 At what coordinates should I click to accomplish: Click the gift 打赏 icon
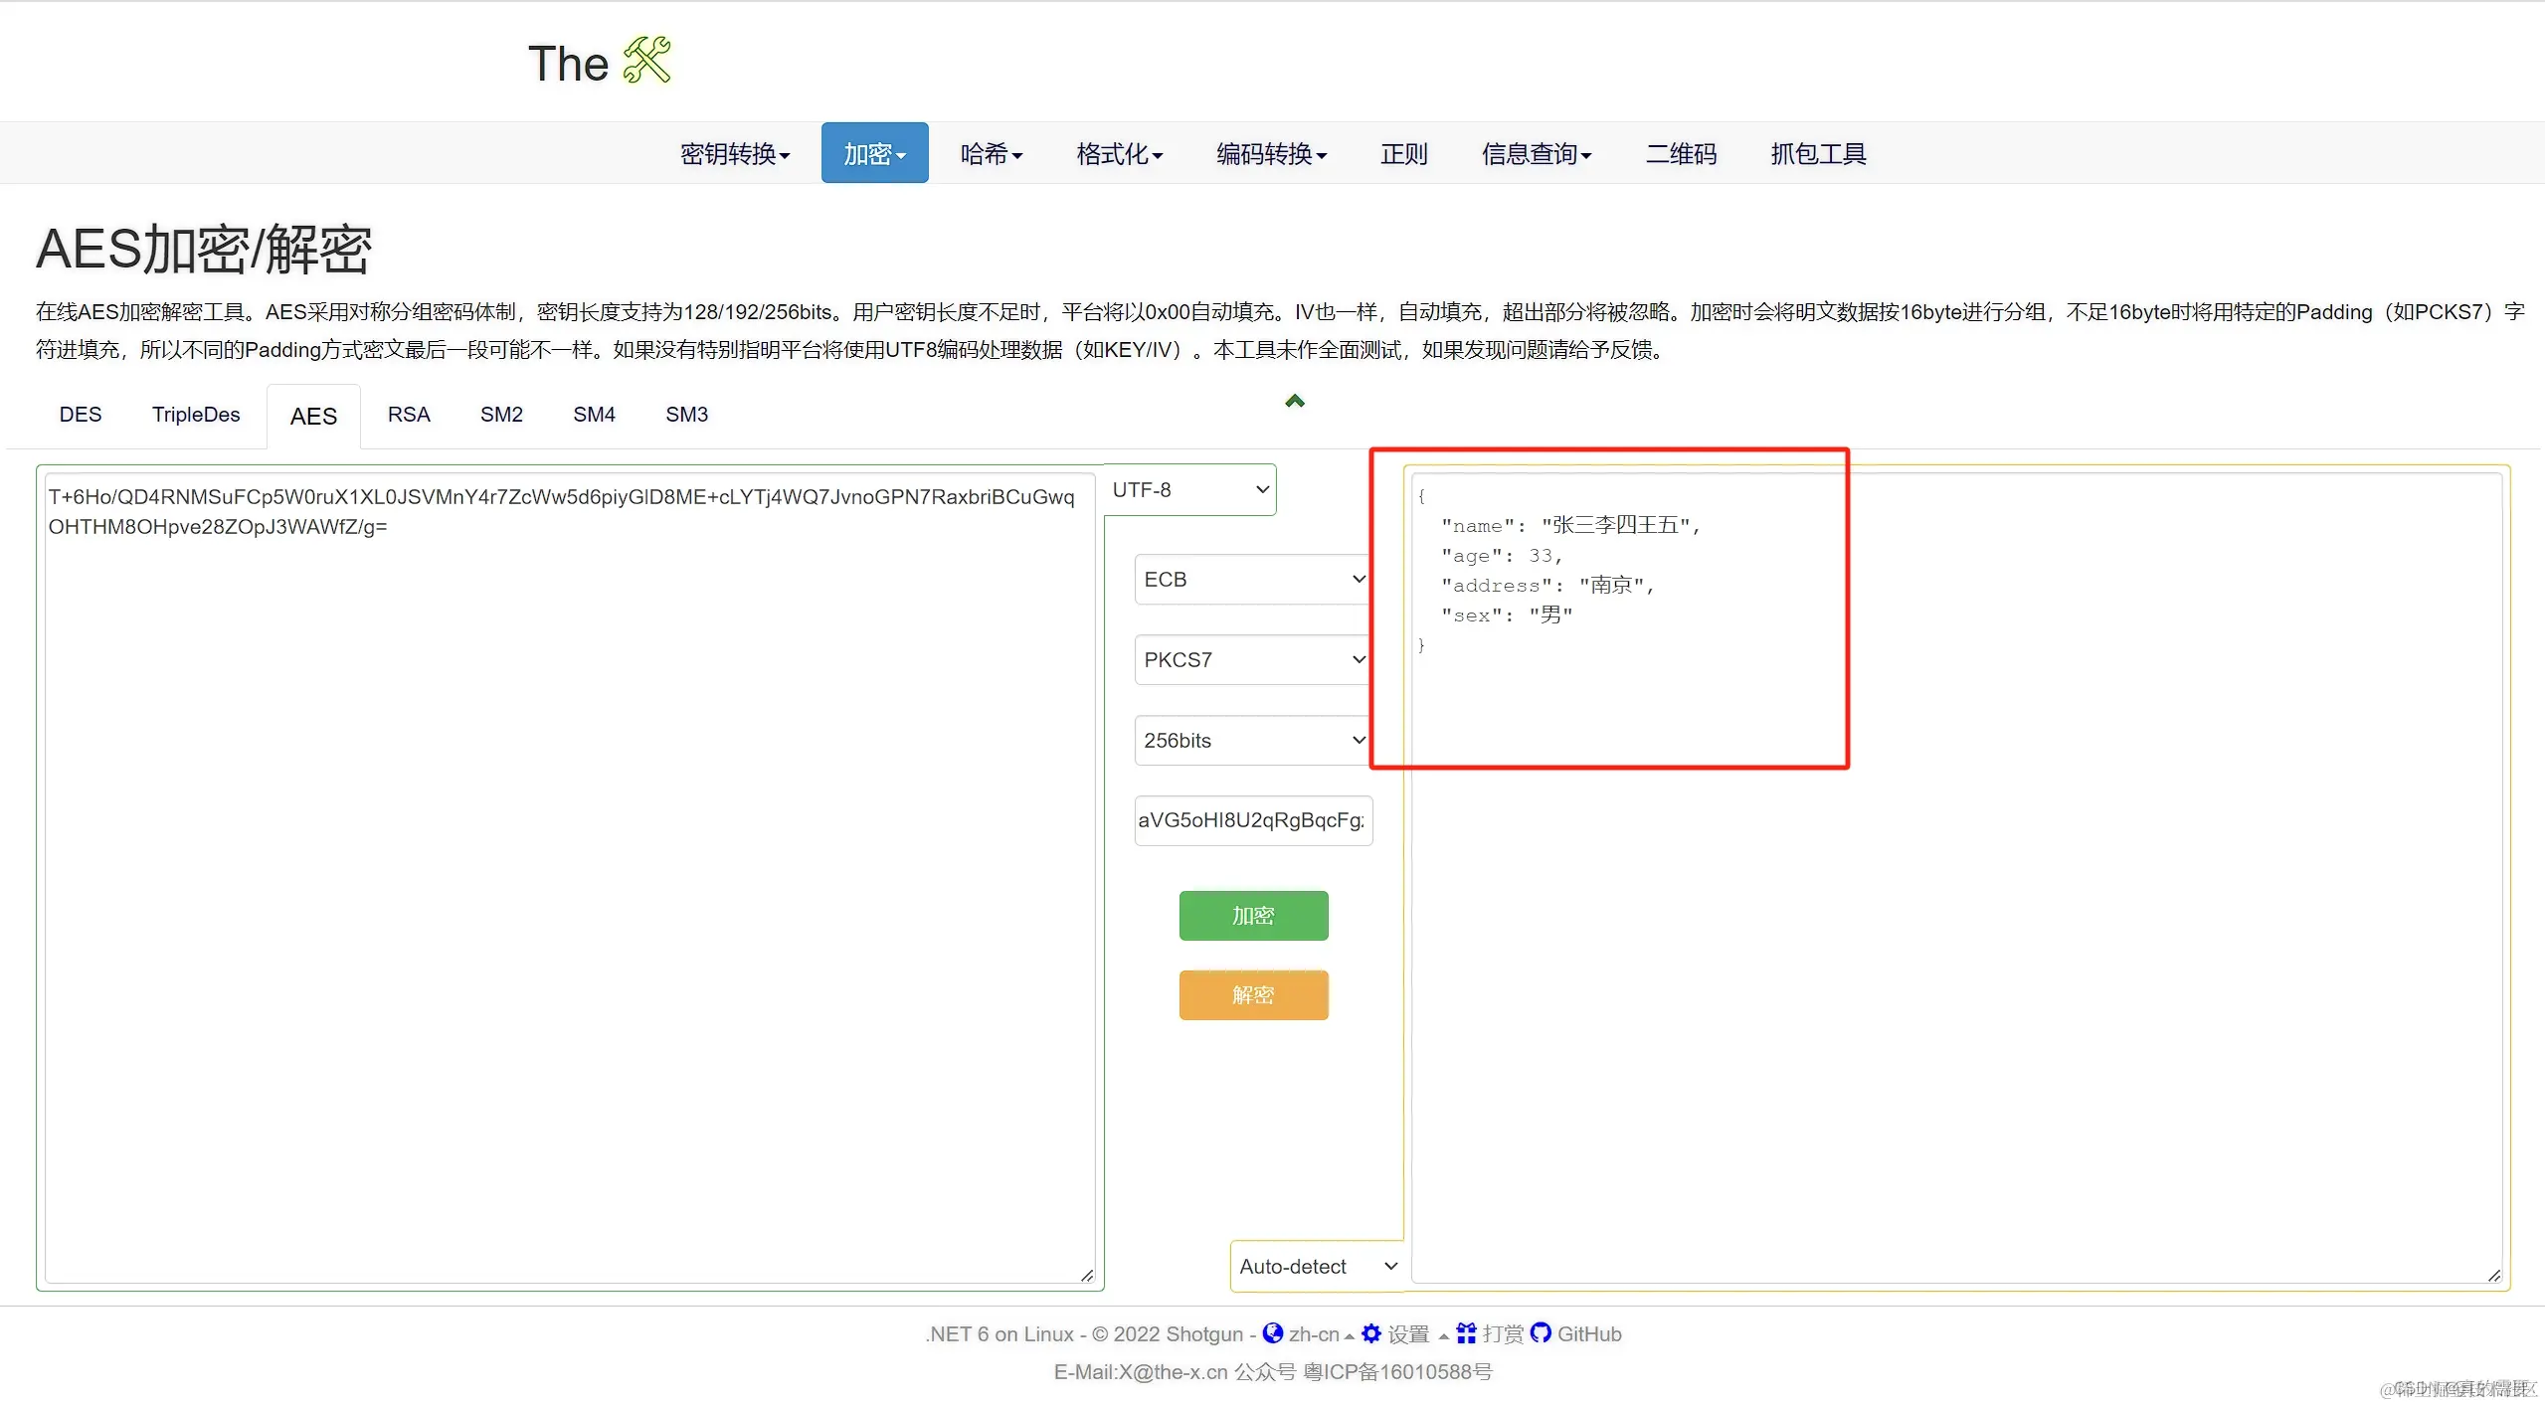coord(1466,1333)
